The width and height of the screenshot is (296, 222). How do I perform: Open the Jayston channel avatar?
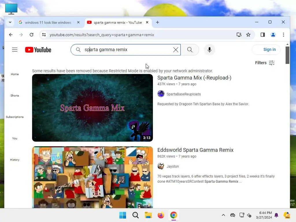coord(161,166)
